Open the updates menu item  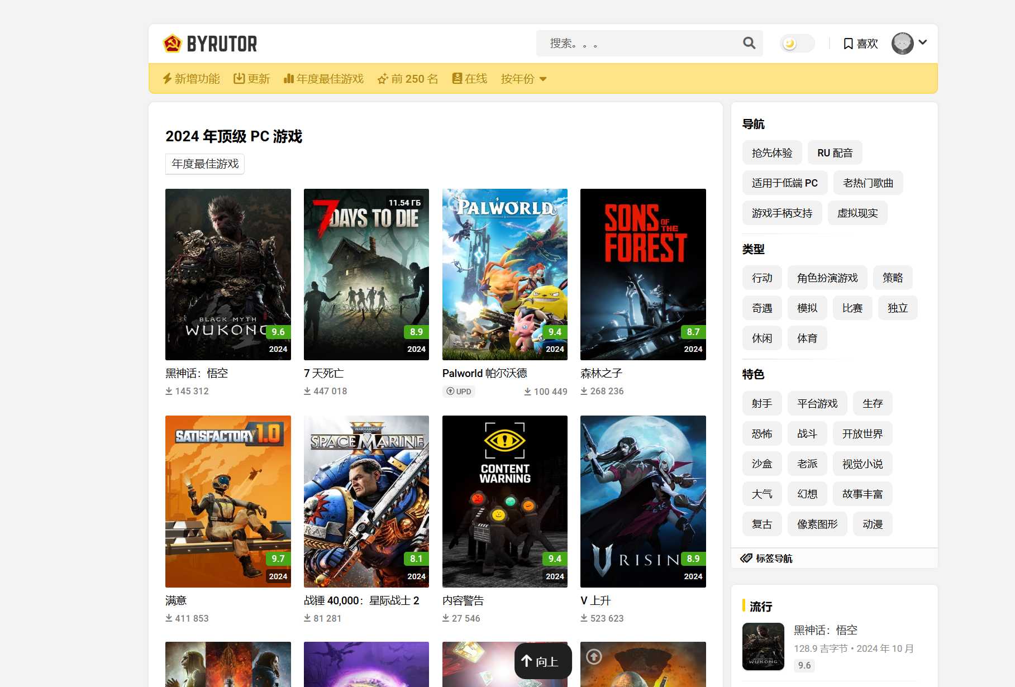pos(251,79)
